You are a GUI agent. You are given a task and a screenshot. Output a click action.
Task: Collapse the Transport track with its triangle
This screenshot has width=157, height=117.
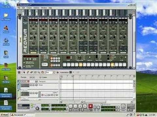coord(18,81)
